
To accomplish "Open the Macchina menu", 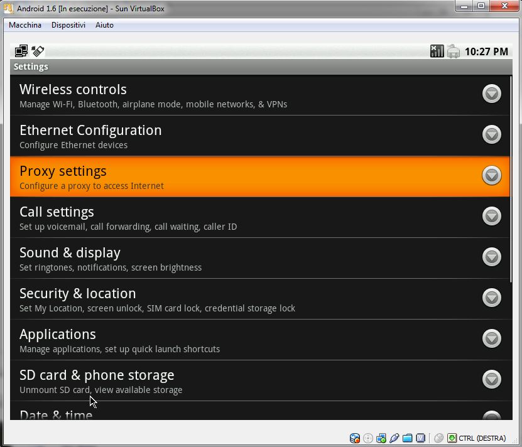I will click(25, 25).
